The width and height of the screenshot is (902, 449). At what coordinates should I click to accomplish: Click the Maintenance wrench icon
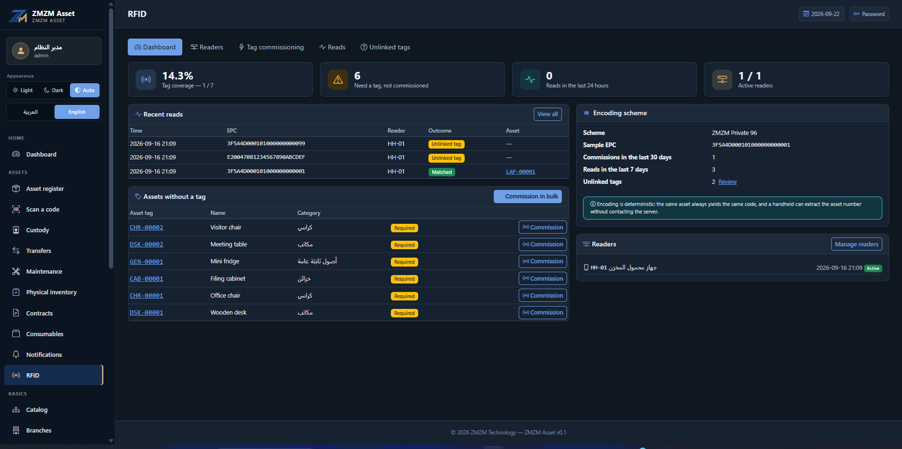click(x=16, y=271)
